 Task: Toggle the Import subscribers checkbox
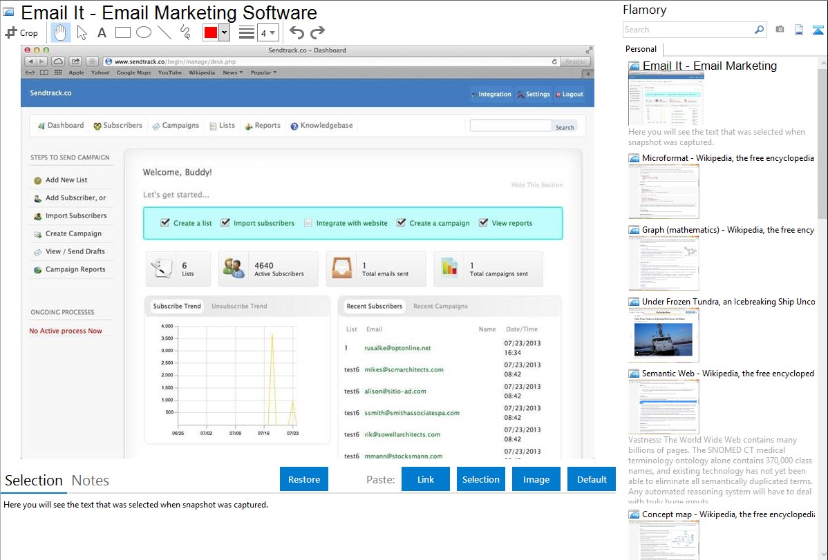225,223
